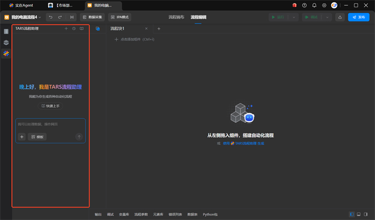Open the 流程参数 panel tab
The height and width of the screenshot is (220, 375).
[x=141, y=215]
